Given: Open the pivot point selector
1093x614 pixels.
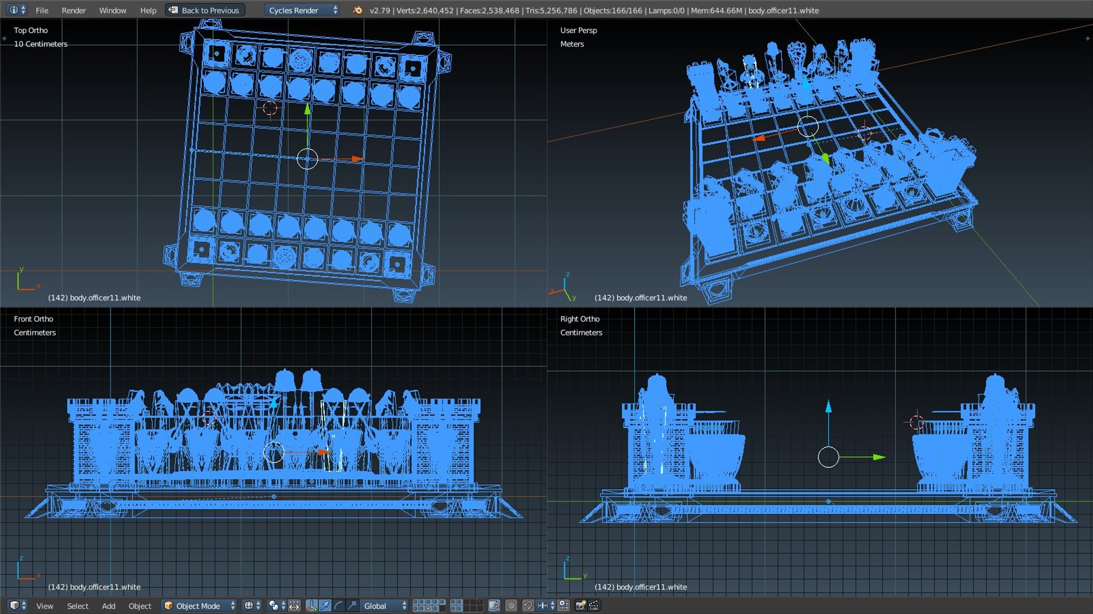Looking at the screenshot, I should point(277,606).
